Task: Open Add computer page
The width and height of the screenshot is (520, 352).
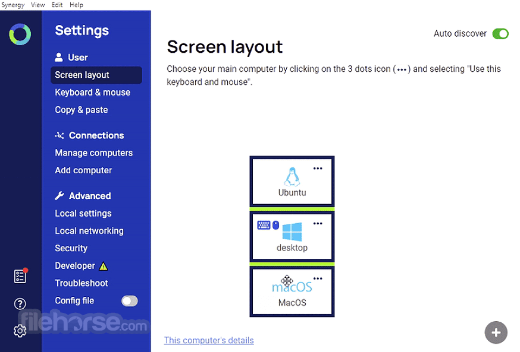Action: click(83, 170)
